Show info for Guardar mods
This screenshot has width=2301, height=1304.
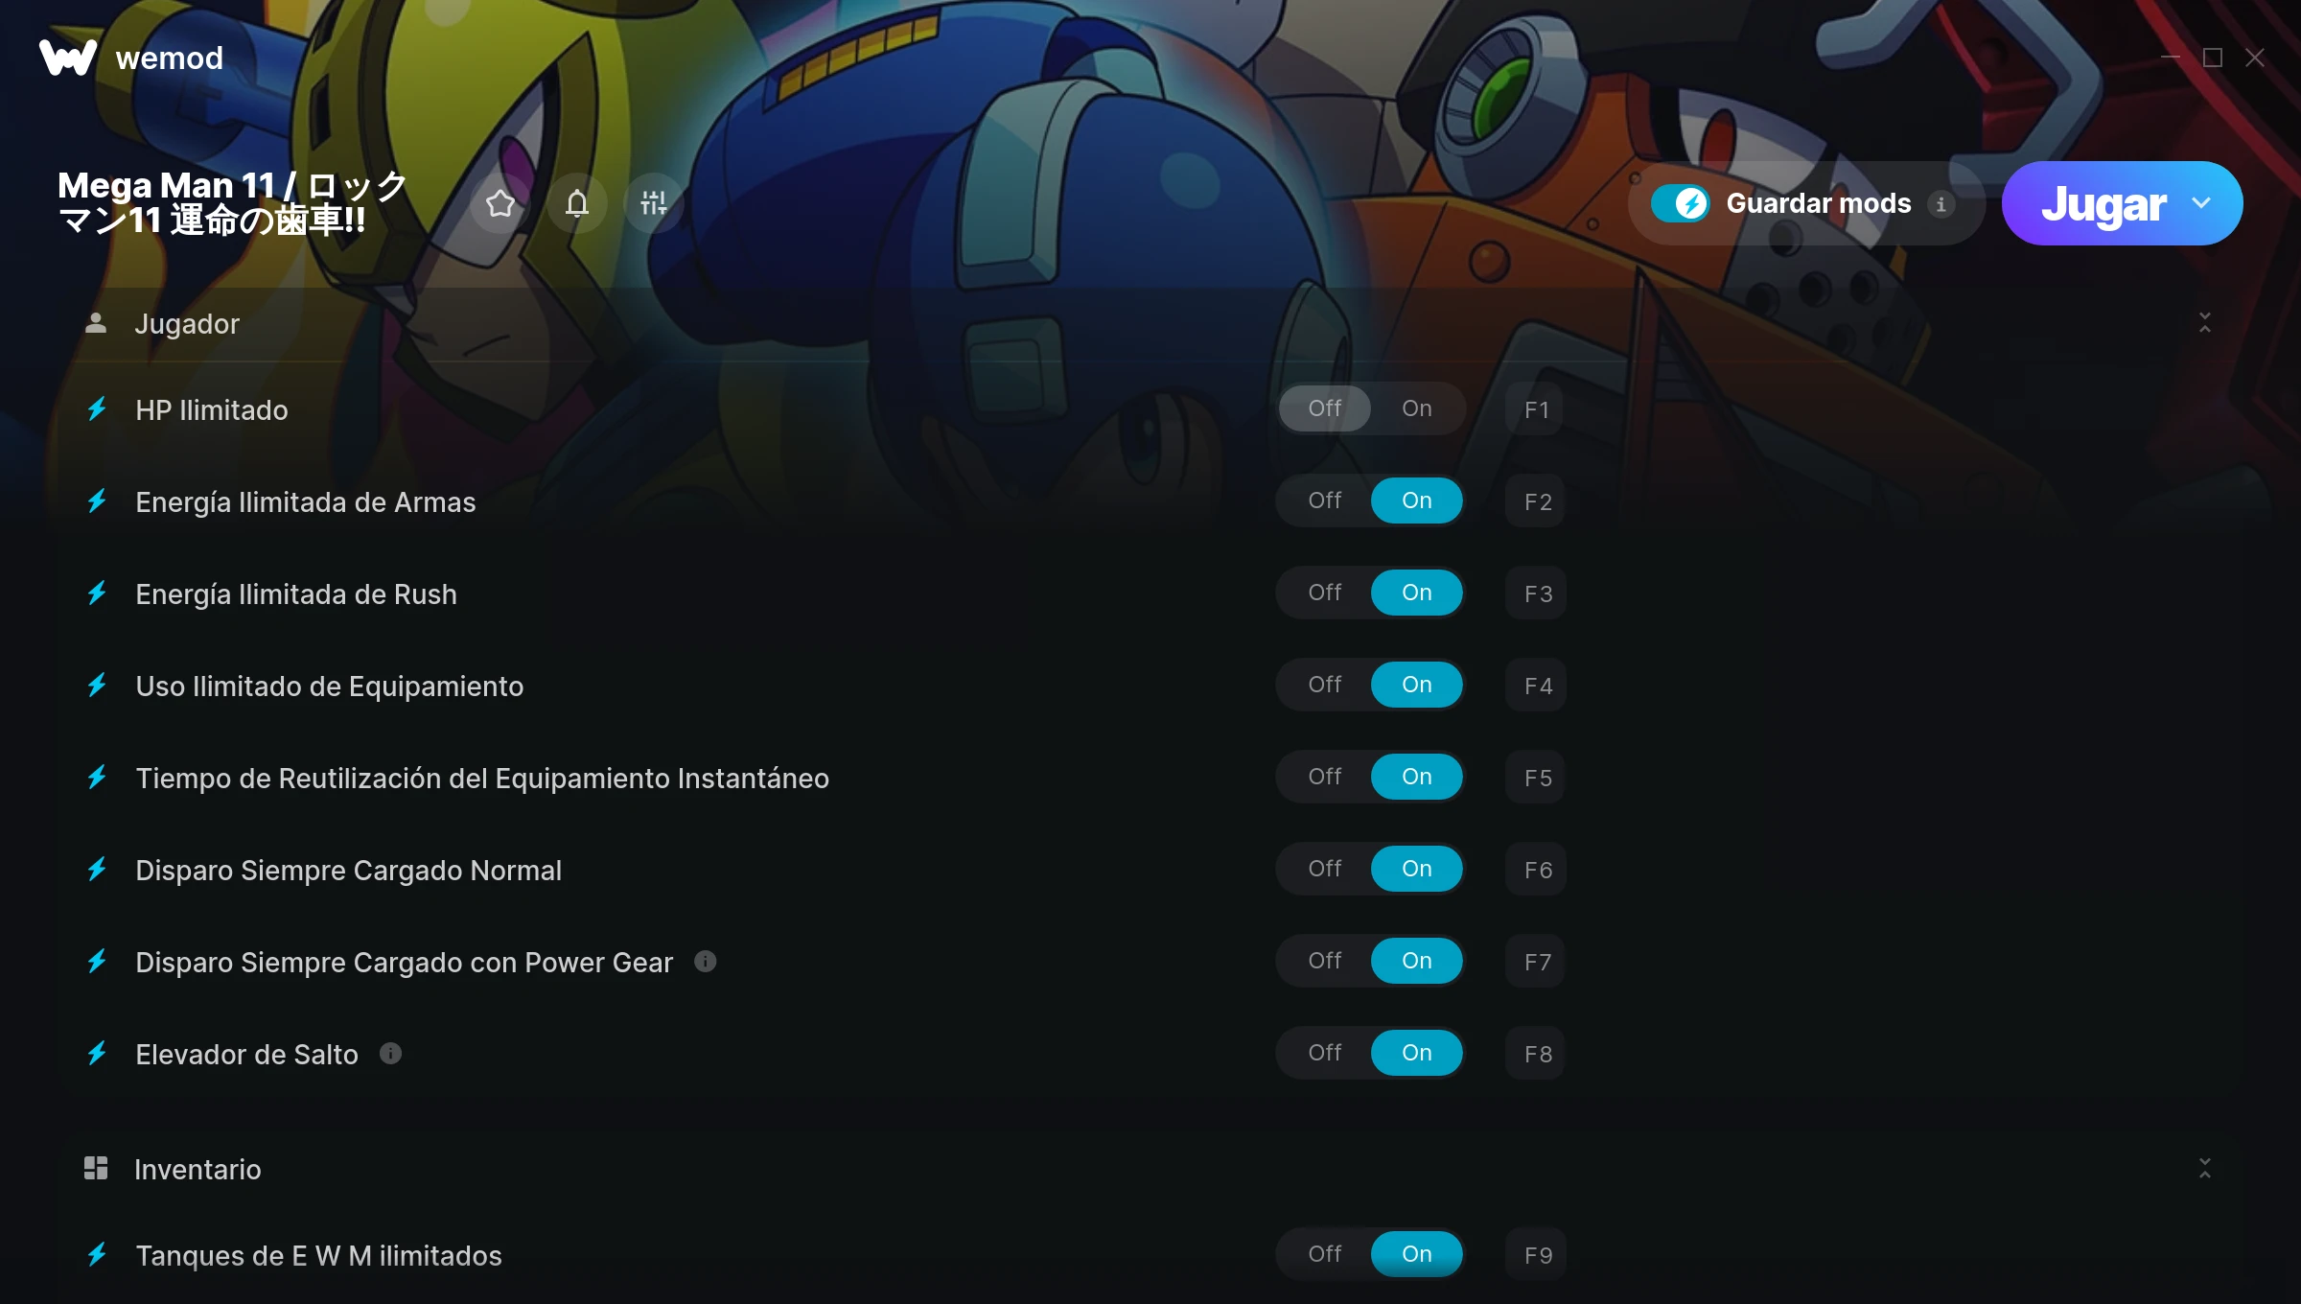pos(1941,203)
